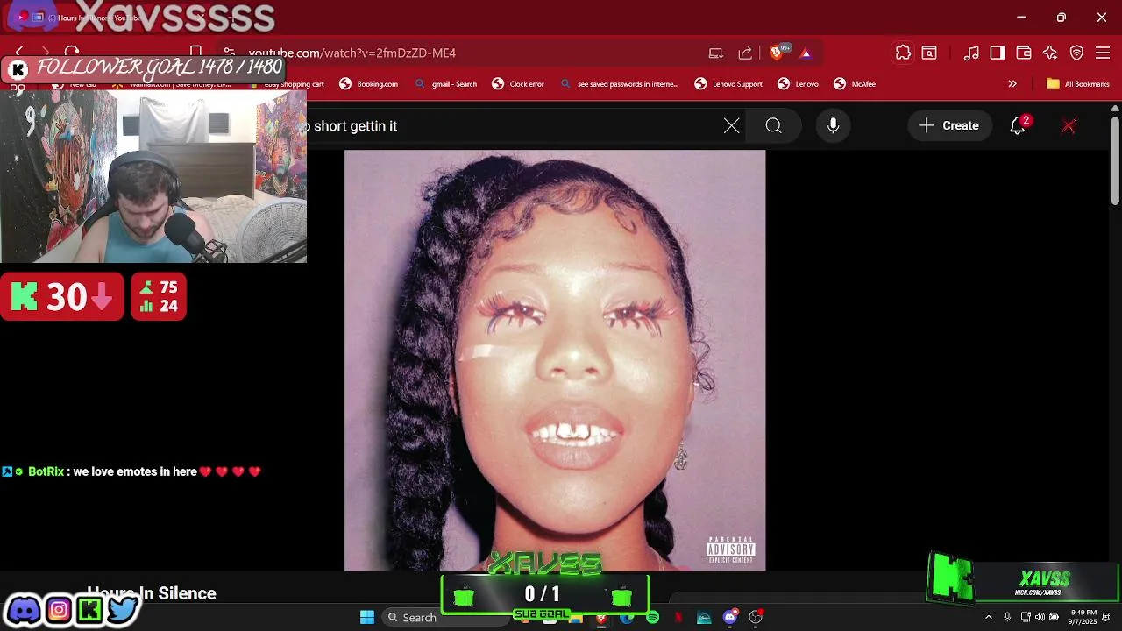The height and width of the screenshot is (631, 1122).
Task: Open the Lenovo Support bookmark
Action: click(728, 84)
